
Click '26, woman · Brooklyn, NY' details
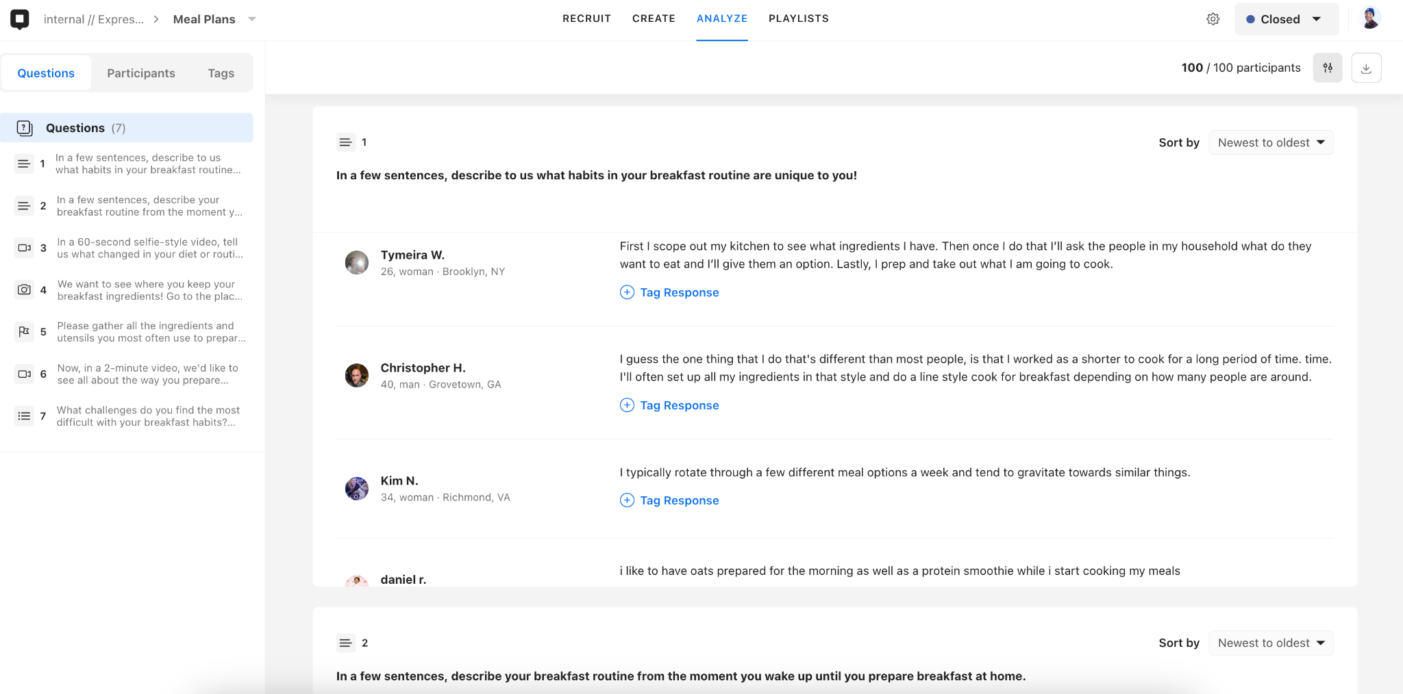point(443,272)
